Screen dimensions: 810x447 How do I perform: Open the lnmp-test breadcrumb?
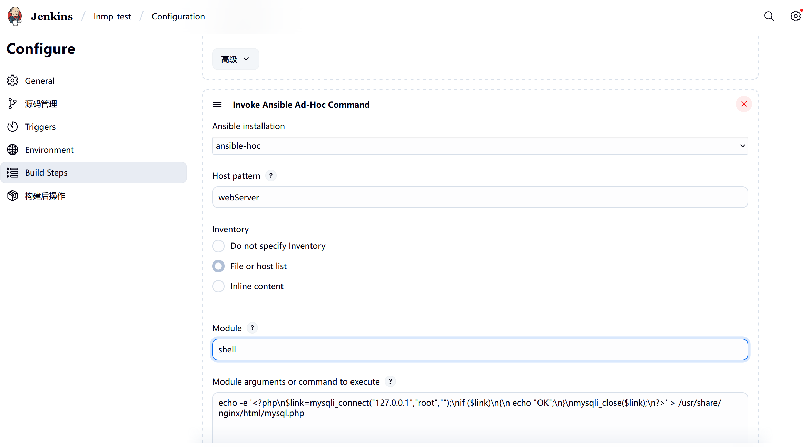pyautogui.click(x=112, y=16)
